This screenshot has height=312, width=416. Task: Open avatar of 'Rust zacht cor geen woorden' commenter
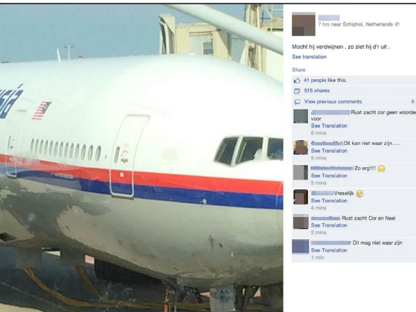(x=301, y=116)
